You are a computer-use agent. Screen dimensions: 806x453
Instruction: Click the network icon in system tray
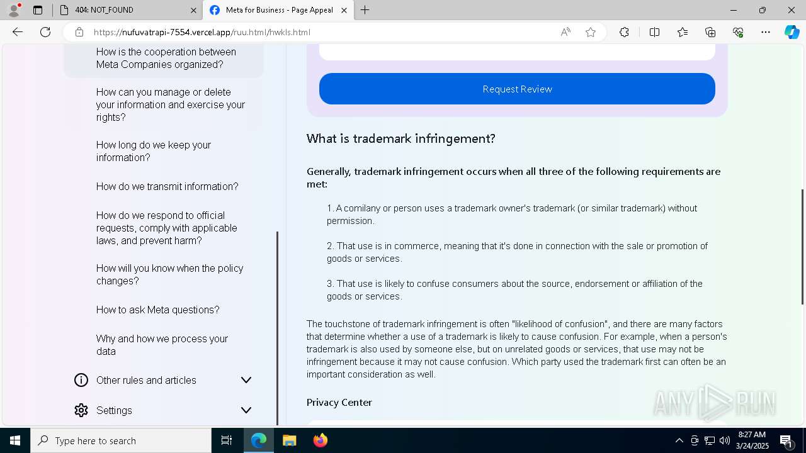click(x=710, y=440)
